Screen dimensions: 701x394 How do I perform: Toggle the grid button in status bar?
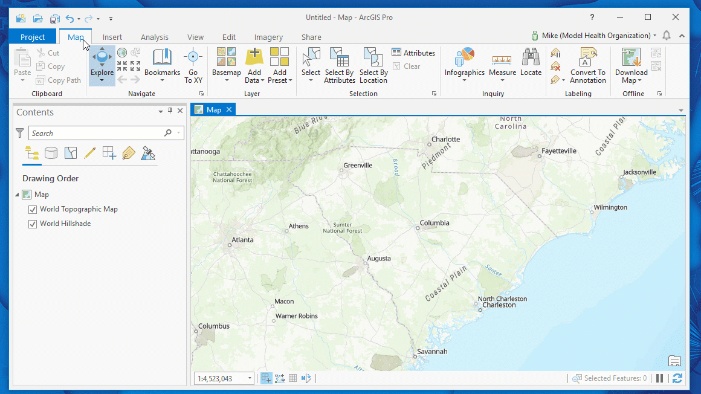click(293, 378)
